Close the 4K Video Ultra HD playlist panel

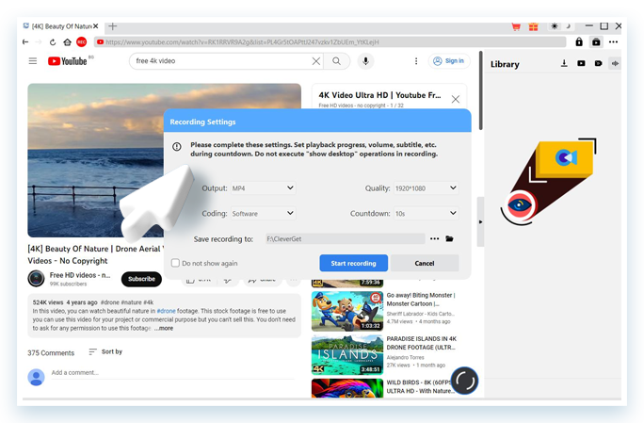(x=456, y=99)
